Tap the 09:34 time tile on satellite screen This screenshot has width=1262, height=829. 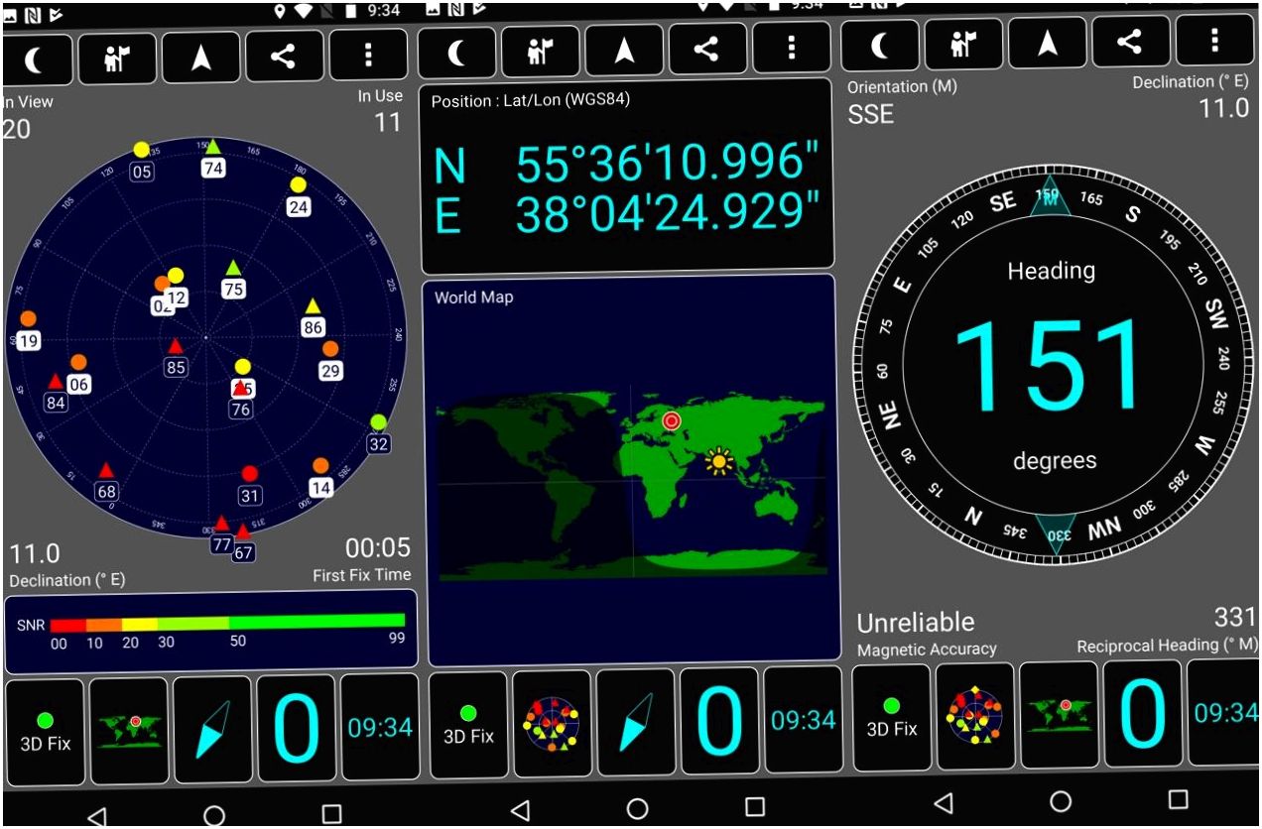[380, 727]
